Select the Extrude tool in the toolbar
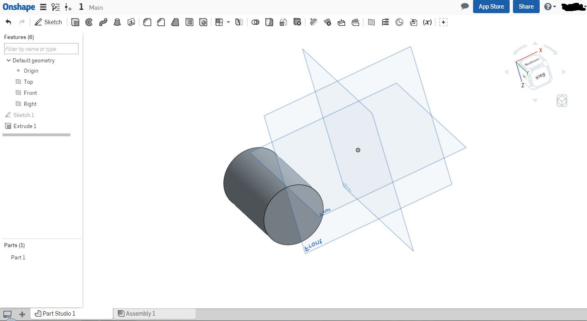Image resolution: width=587 pixels, height=321 pixels. click(75, 22)
